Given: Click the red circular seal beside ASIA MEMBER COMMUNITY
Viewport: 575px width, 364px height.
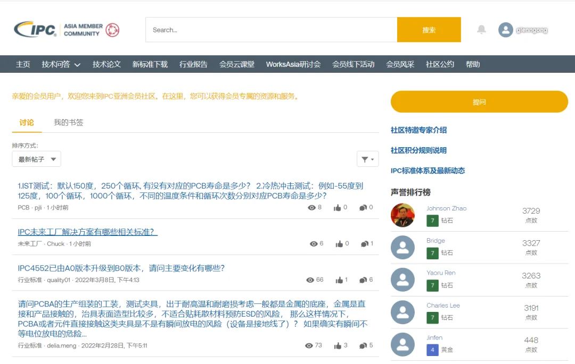Looking at the screenshot, I should [x=111, y=30].
